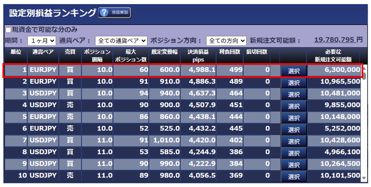Click the 525.0 想定変動幅 value
Screen dimensions: 371x187
(170, 129)
